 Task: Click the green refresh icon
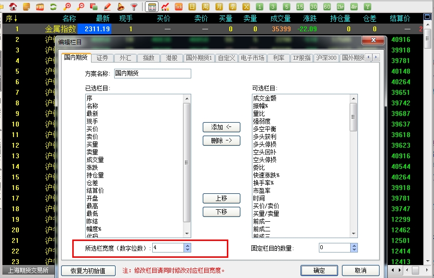53,5
